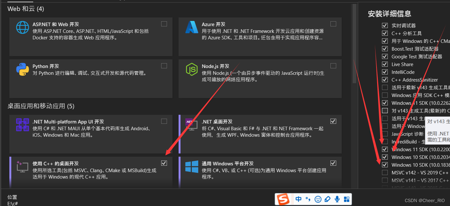Check the ASP.NET 和 Web 开发 workload box
The width and height of the screenshot is (450, 206).
[164, 24]
